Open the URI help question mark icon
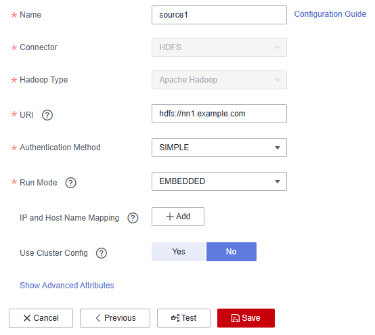375x335 pixels. pyautogui.click(x=47, y=115)
